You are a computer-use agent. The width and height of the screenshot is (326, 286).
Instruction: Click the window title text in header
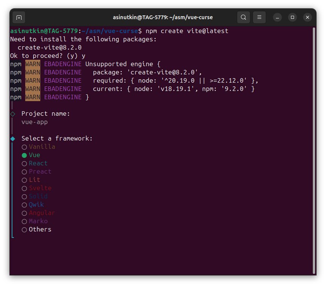pyautogui.click(x=163, y=17)
